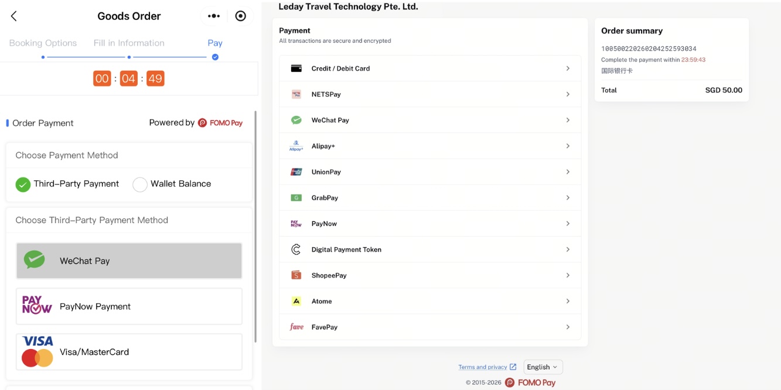Click the green WeChat Pay logo in Goods Order

point(35,259)
